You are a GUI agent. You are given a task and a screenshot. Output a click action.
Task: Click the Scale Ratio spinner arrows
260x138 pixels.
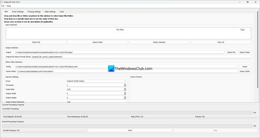tap(125, 89)
